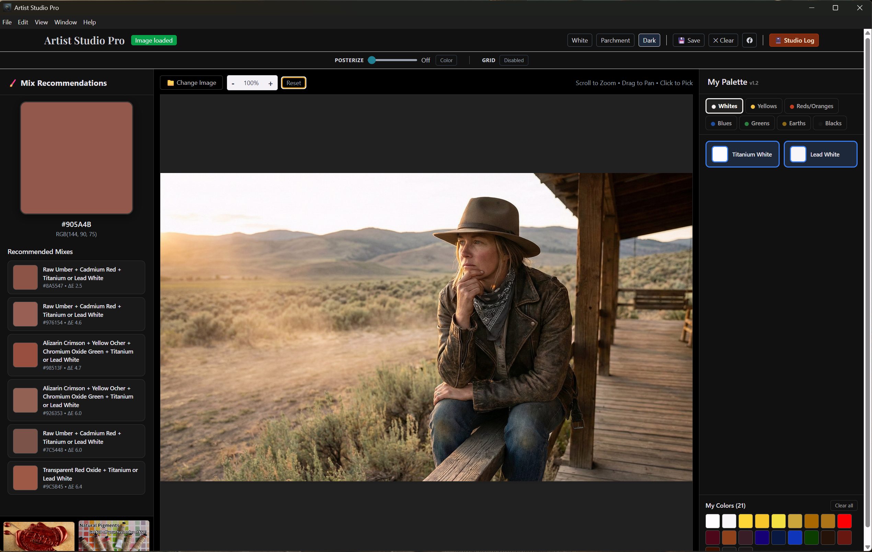Click the X icon inside the Clear button

716,40
